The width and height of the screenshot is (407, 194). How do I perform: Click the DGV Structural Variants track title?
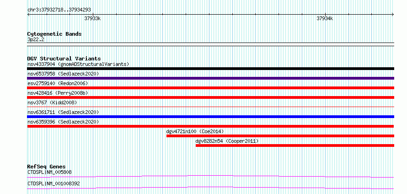coord(64,59)
